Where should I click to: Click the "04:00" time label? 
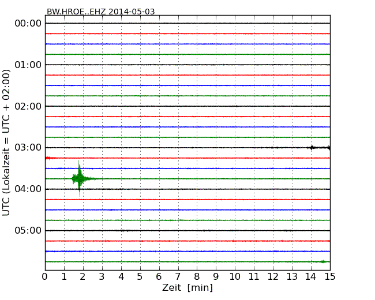(x=28, y=189)
